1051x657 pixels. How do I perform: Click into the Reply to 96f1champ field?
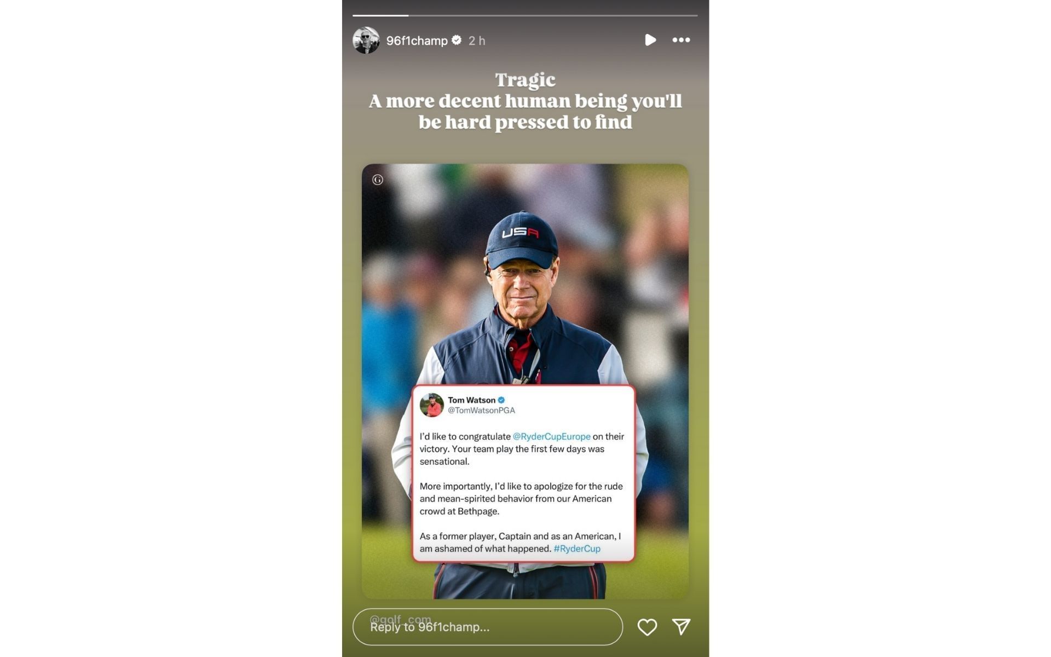click(x=488, y=627)
